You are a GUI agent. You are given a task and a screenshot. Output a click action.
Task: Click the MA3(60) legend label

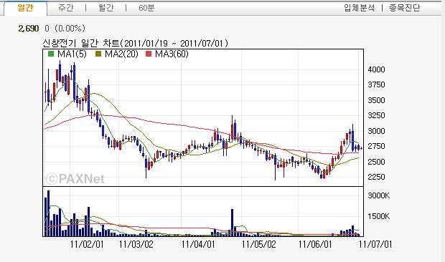[x=172, y=54]
